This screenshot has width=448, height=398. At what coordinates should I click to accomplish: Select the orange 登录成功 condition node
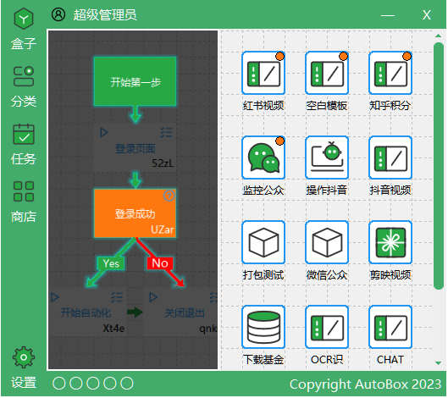136,213
